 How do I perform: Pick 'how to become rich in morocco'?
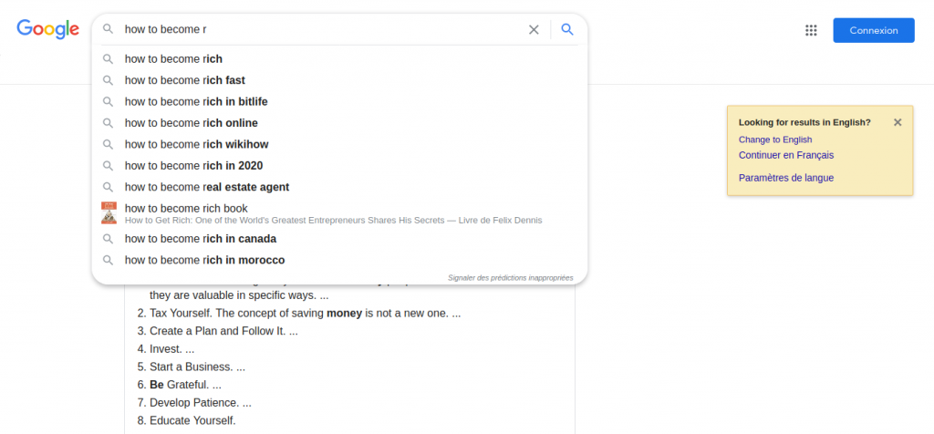(x=339, y=261)
